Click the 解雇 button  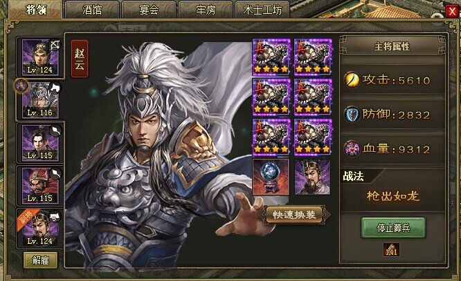[x=40, y=260]
